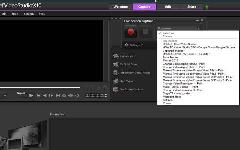Viewport: 240px width, 150px height.
Task: Select Timelapse From A Series Of Photos1
Action: point(198,77)
